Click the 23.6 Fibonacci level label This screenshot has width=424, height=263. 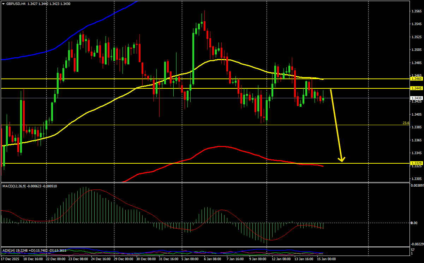(x=406, y=123)
